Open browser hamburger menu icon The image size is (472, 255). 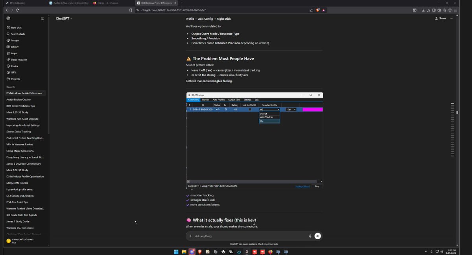tap(455, 10)
